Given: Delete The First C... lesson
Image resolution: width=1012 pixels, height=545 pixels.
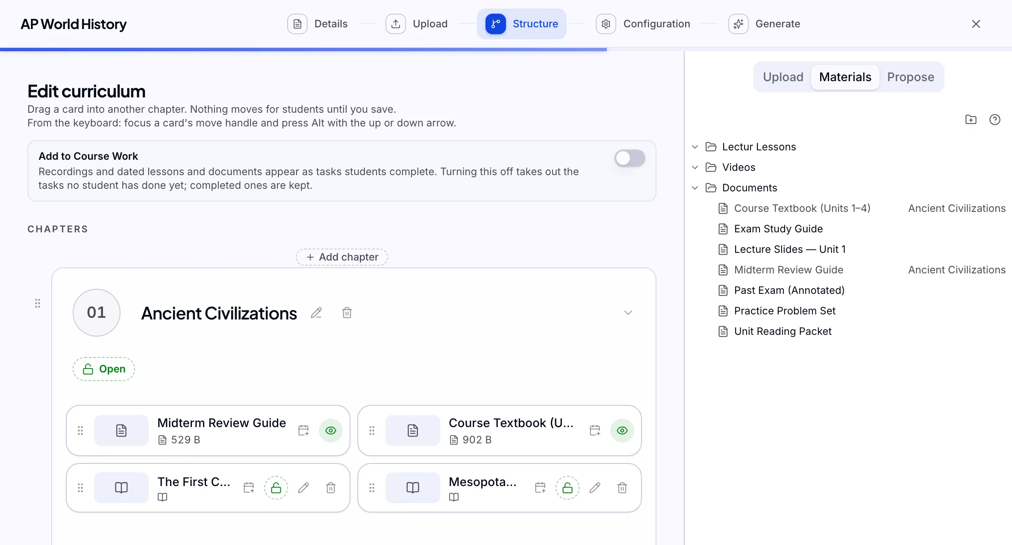Looking at the screenshot, I should [x=331, y=488].
